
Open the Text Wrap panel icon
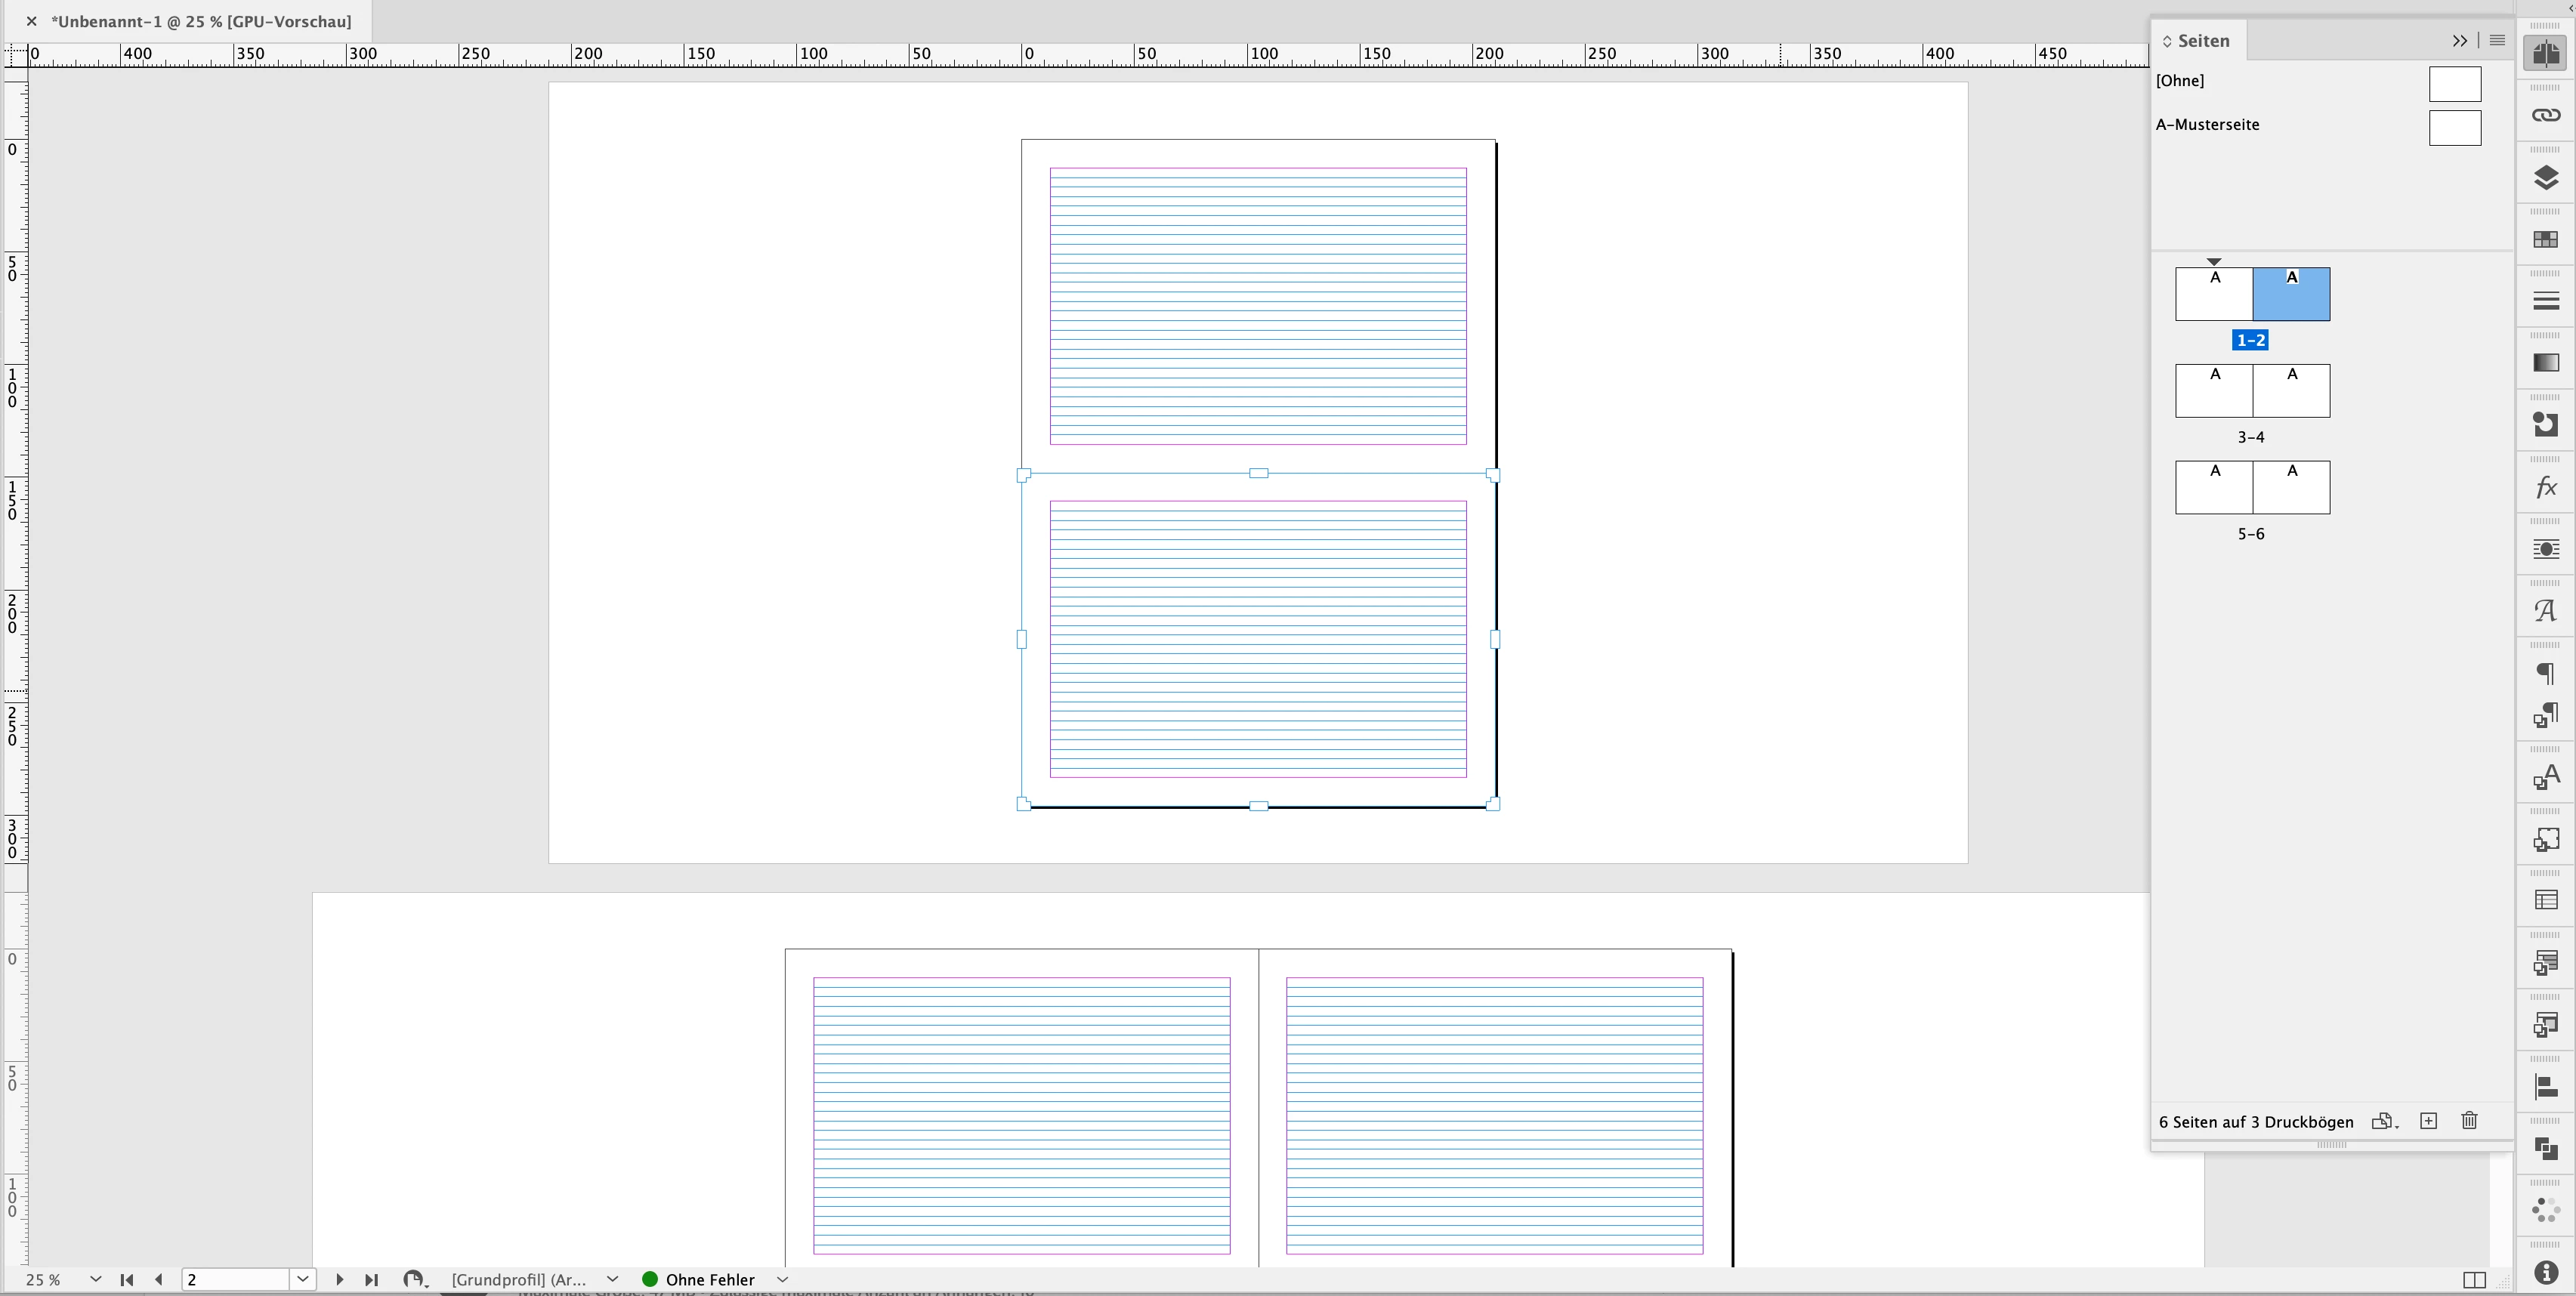[2546, 549]
